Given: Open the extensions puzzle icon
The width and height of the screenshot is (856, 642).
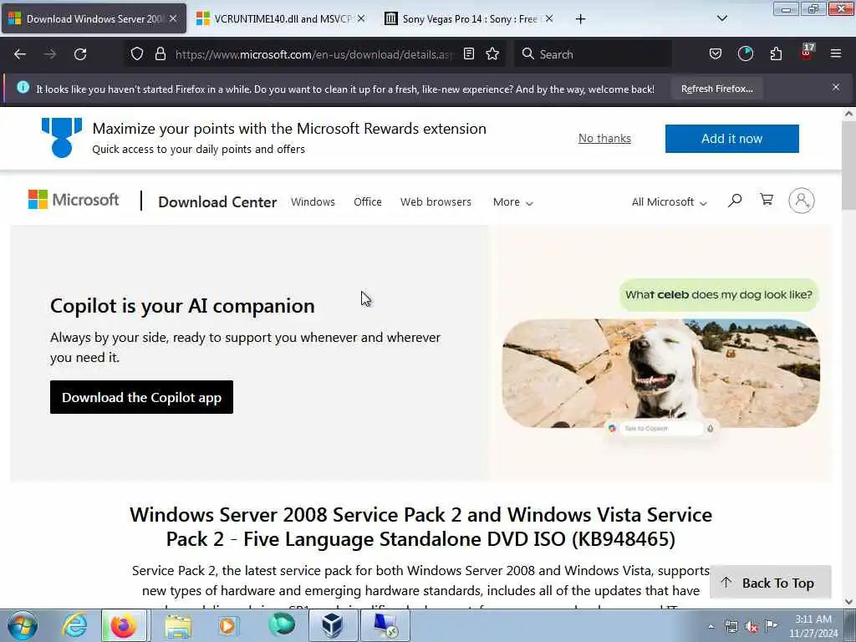Looking at the screenshot, I should pos(776,54).
